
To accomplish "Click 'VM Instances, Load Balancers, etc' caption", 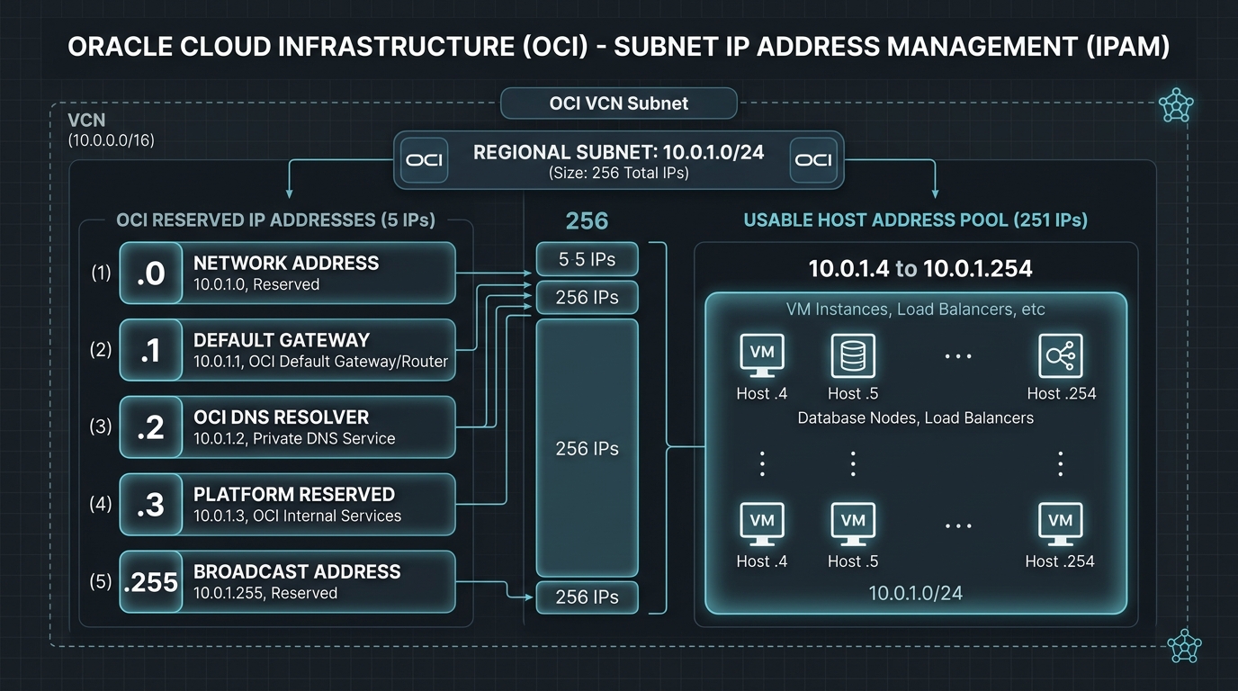I will 916,310.
